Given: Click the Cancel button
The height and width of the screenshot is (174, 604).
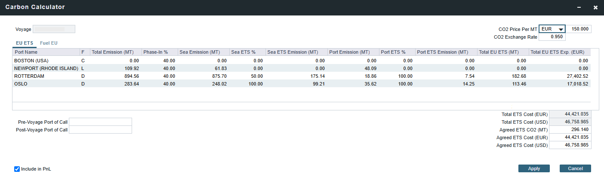Looking at the screenshot, I should [x=575, y=168].
